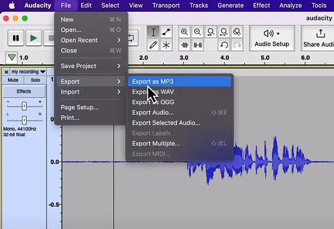Select the Multi-tool asterisk icon
Screen dimensions: 334x229
pyautogui.click(x=166, y=45)
